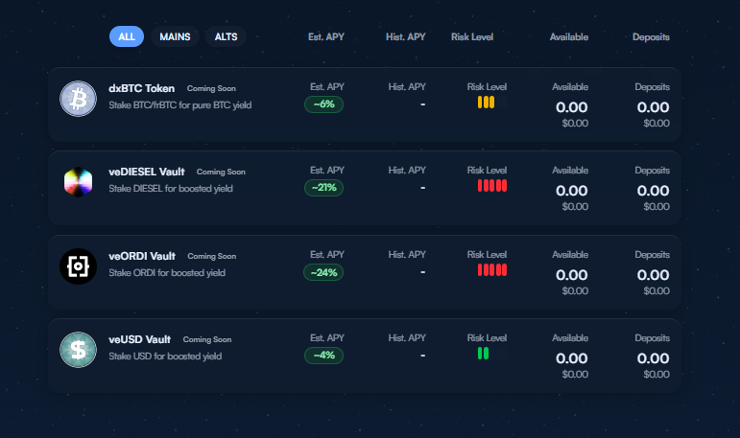The width and height of the screenshot is (740, 438).
Task: Sort by the Est. APY column header
Action: tap(326, 36)
